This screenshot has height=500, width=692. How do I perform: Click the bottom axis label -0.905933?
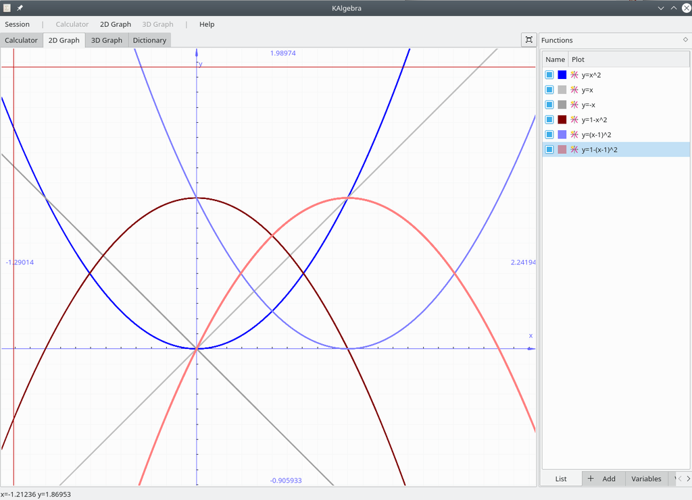click(x=286, y=480)
